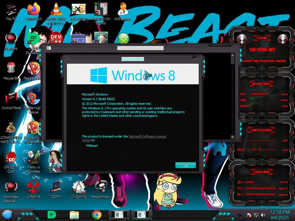Open the Microsoft Software License Terms link

pos(147,136)
